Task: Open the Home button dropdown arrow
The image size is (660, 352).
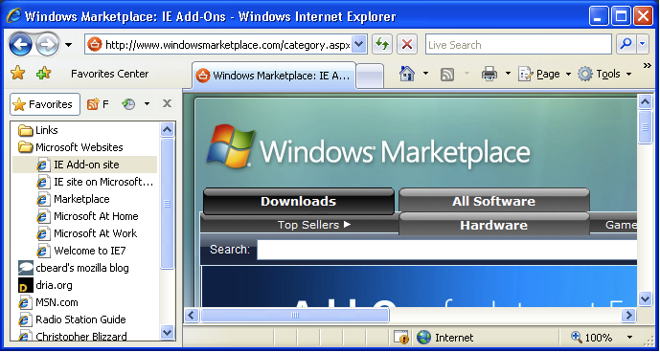Action: [425, 74]
